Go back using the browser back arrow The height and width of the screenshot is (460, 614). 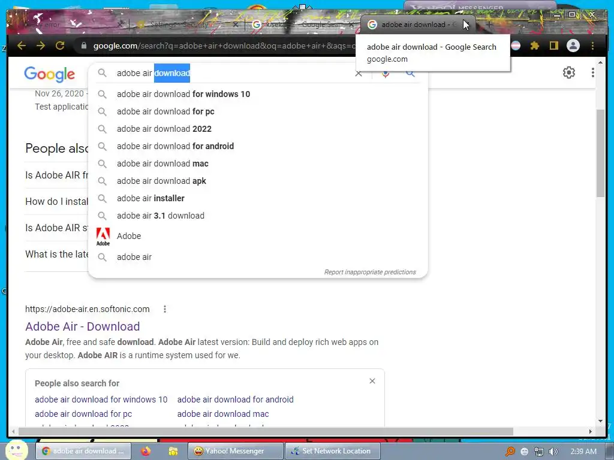(22, 46)
